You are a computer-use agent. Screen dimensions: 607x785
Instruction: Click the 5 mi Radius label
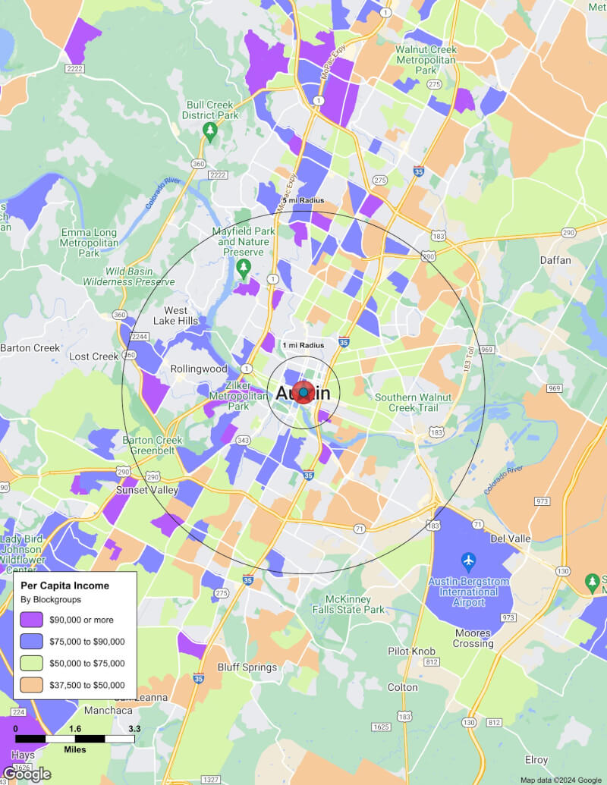tap(303, 200)
